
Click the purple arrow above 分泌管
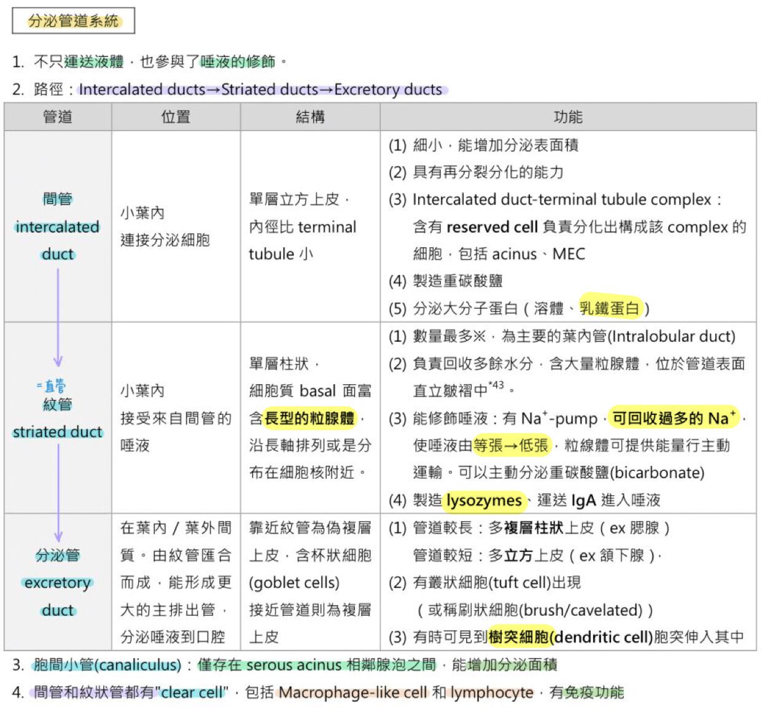coord(58,493)
